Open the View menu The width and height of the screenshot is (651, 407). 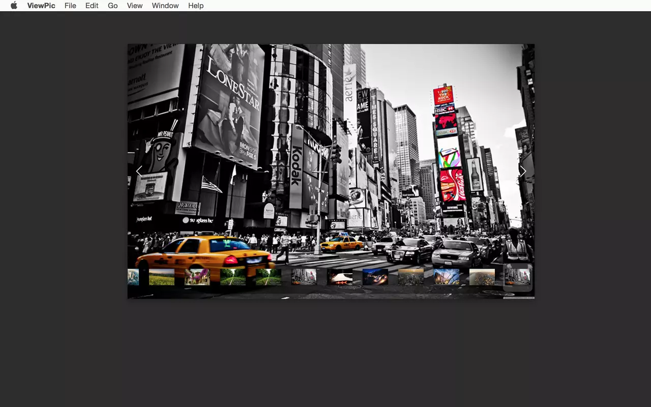point(135,6)
